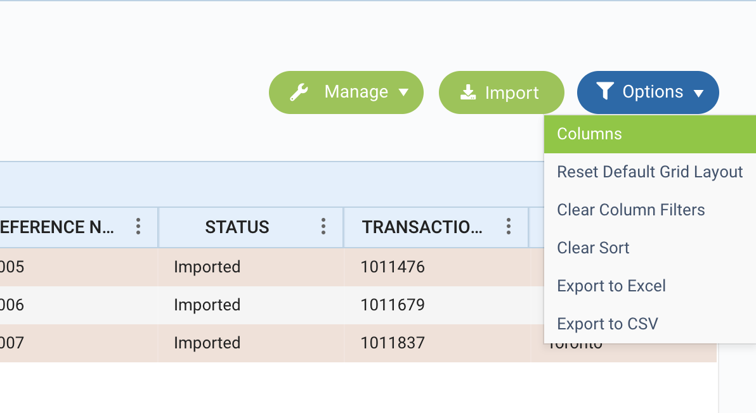Select Clear Column Filters option
The height and width of the screenshot is (413, 756).
(630, 210)
